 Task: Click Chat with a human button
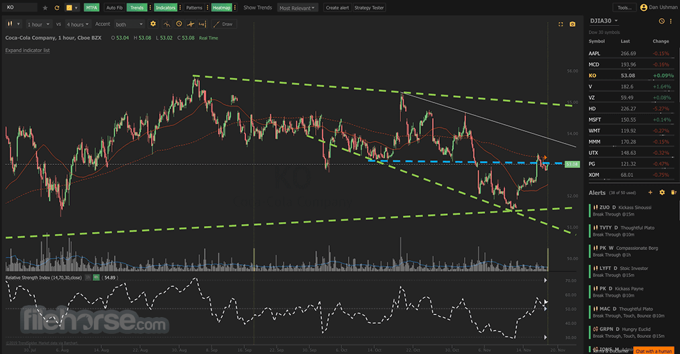(654, 351)
